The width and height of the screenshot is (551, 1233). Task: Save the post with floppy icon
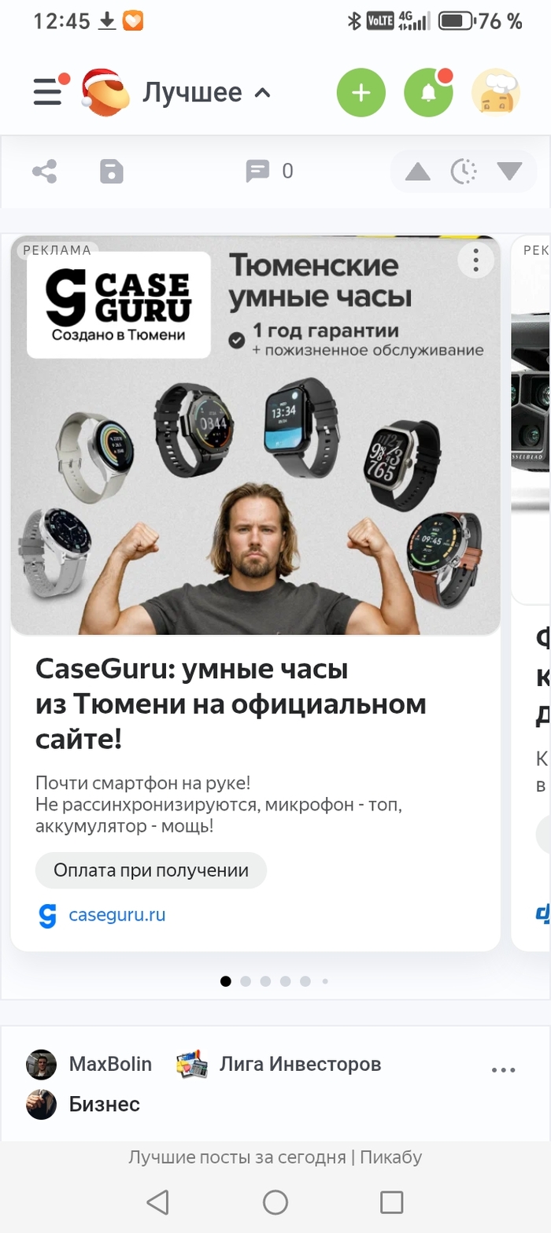pos(112,171)
